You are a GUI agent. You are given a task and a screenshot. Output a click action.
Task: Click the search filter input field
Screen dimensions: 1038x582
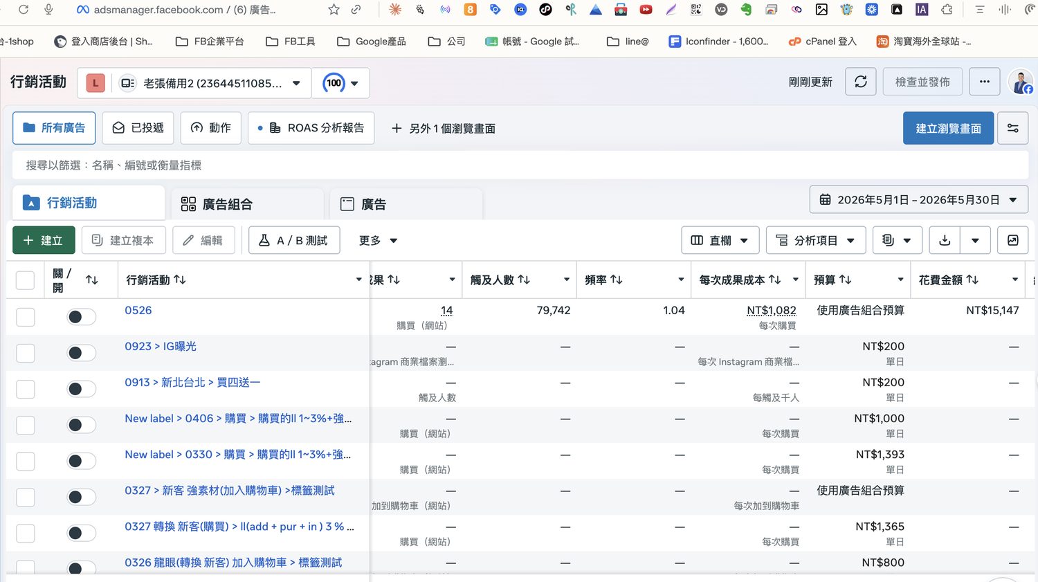[520, 165]
